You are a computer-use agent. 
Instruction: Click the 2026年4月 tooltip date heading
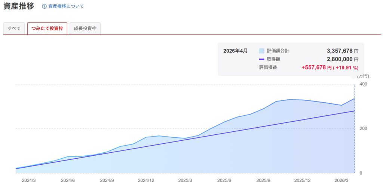click(235, 51)
